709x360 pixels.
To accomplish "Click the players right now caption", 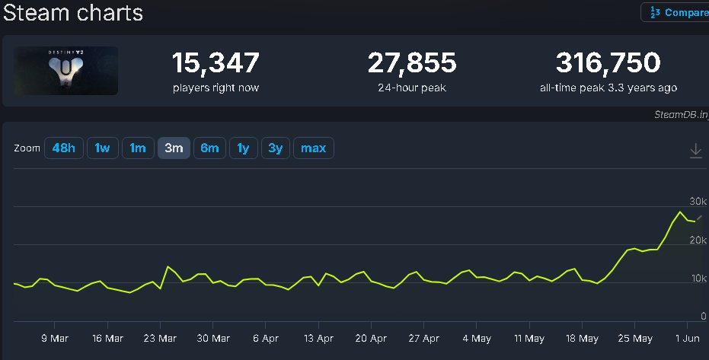I will click(216, 88).
